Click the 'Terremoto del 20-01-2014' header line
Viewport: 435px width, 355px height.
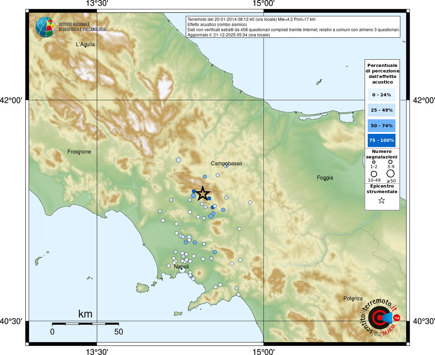point(251,19)
